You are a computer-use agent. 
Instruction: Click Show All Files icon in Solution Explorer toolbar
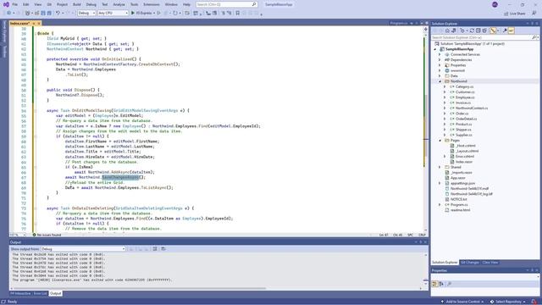coord(484,30)
